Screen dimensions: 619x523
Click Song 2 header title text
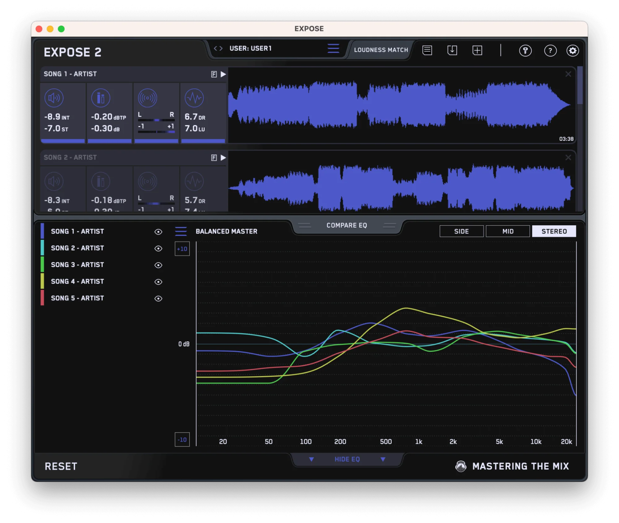pos(70,158)
